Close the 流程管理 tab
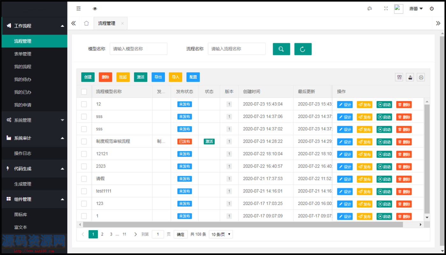The width and height of the screenshot is (446, 255). pyautogui.click(x=122, y=24)
